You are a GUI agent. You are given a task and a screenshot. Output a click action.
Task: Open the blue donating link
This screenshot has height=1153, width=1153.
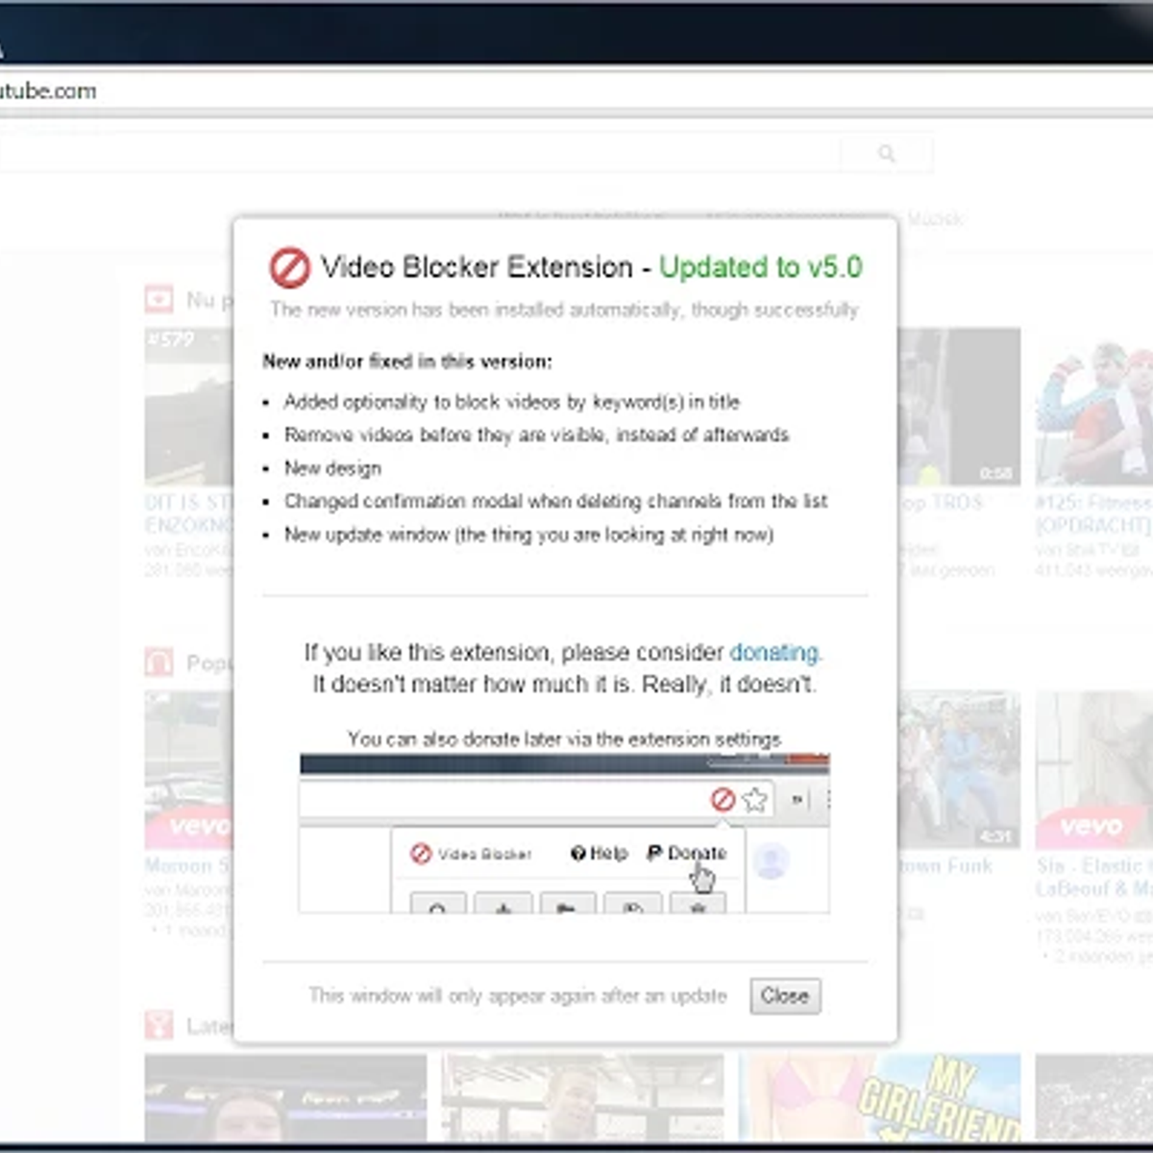tap(773, 652)
